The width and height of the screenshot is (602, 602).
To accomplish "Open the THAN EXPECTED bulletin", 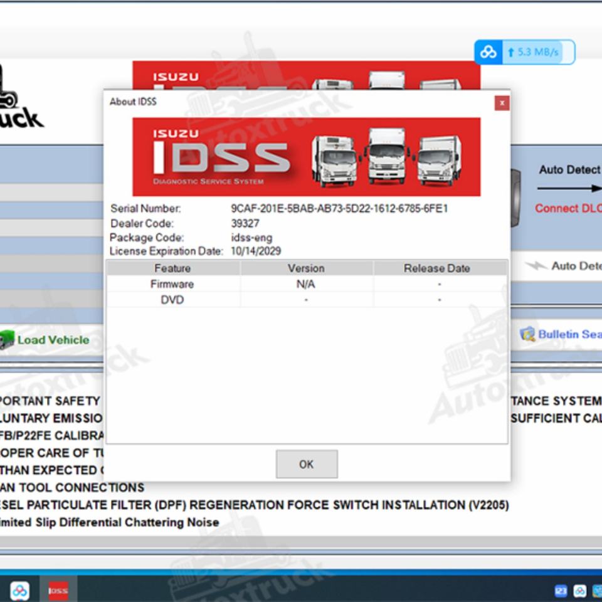I will click(52, 470).
